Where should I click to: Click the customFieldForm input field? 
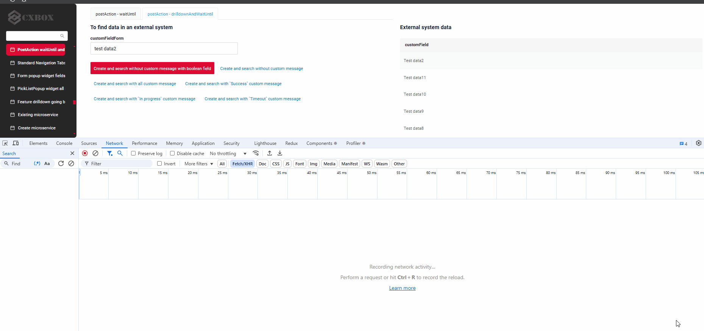click(164, 48)
